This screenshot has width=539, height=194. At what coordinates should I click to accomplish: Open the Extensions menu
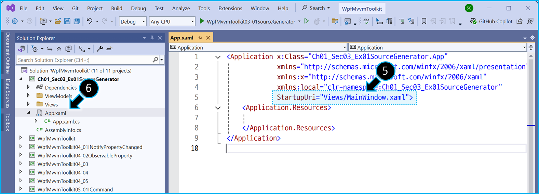[230, 8]
